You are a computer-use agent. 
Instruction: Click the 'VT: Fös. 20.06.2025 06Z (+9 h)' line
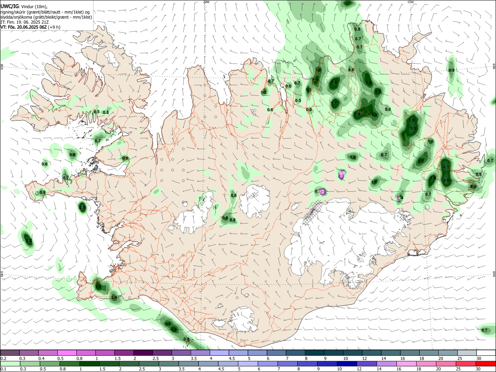(x=30, y=27)
